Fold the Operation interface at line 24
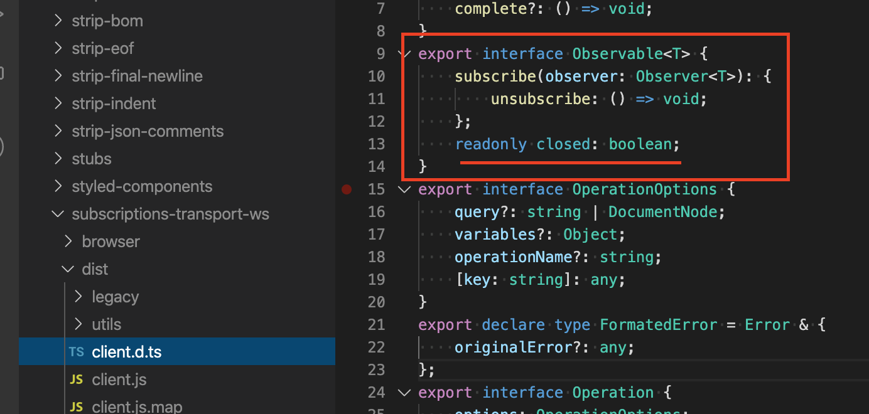 [x=404, y=392]
